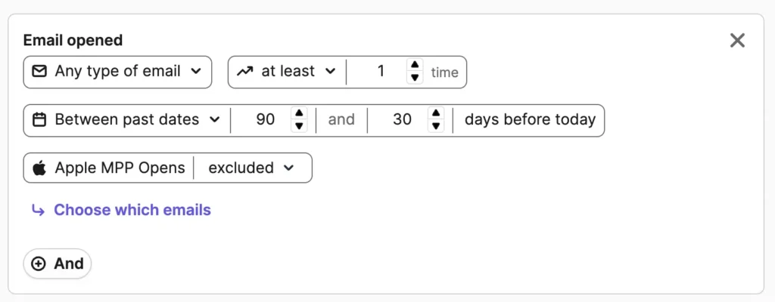Click the trending arrow icon beside at least
This screenshot has width=775, height=302.
(x=244, y=72)
